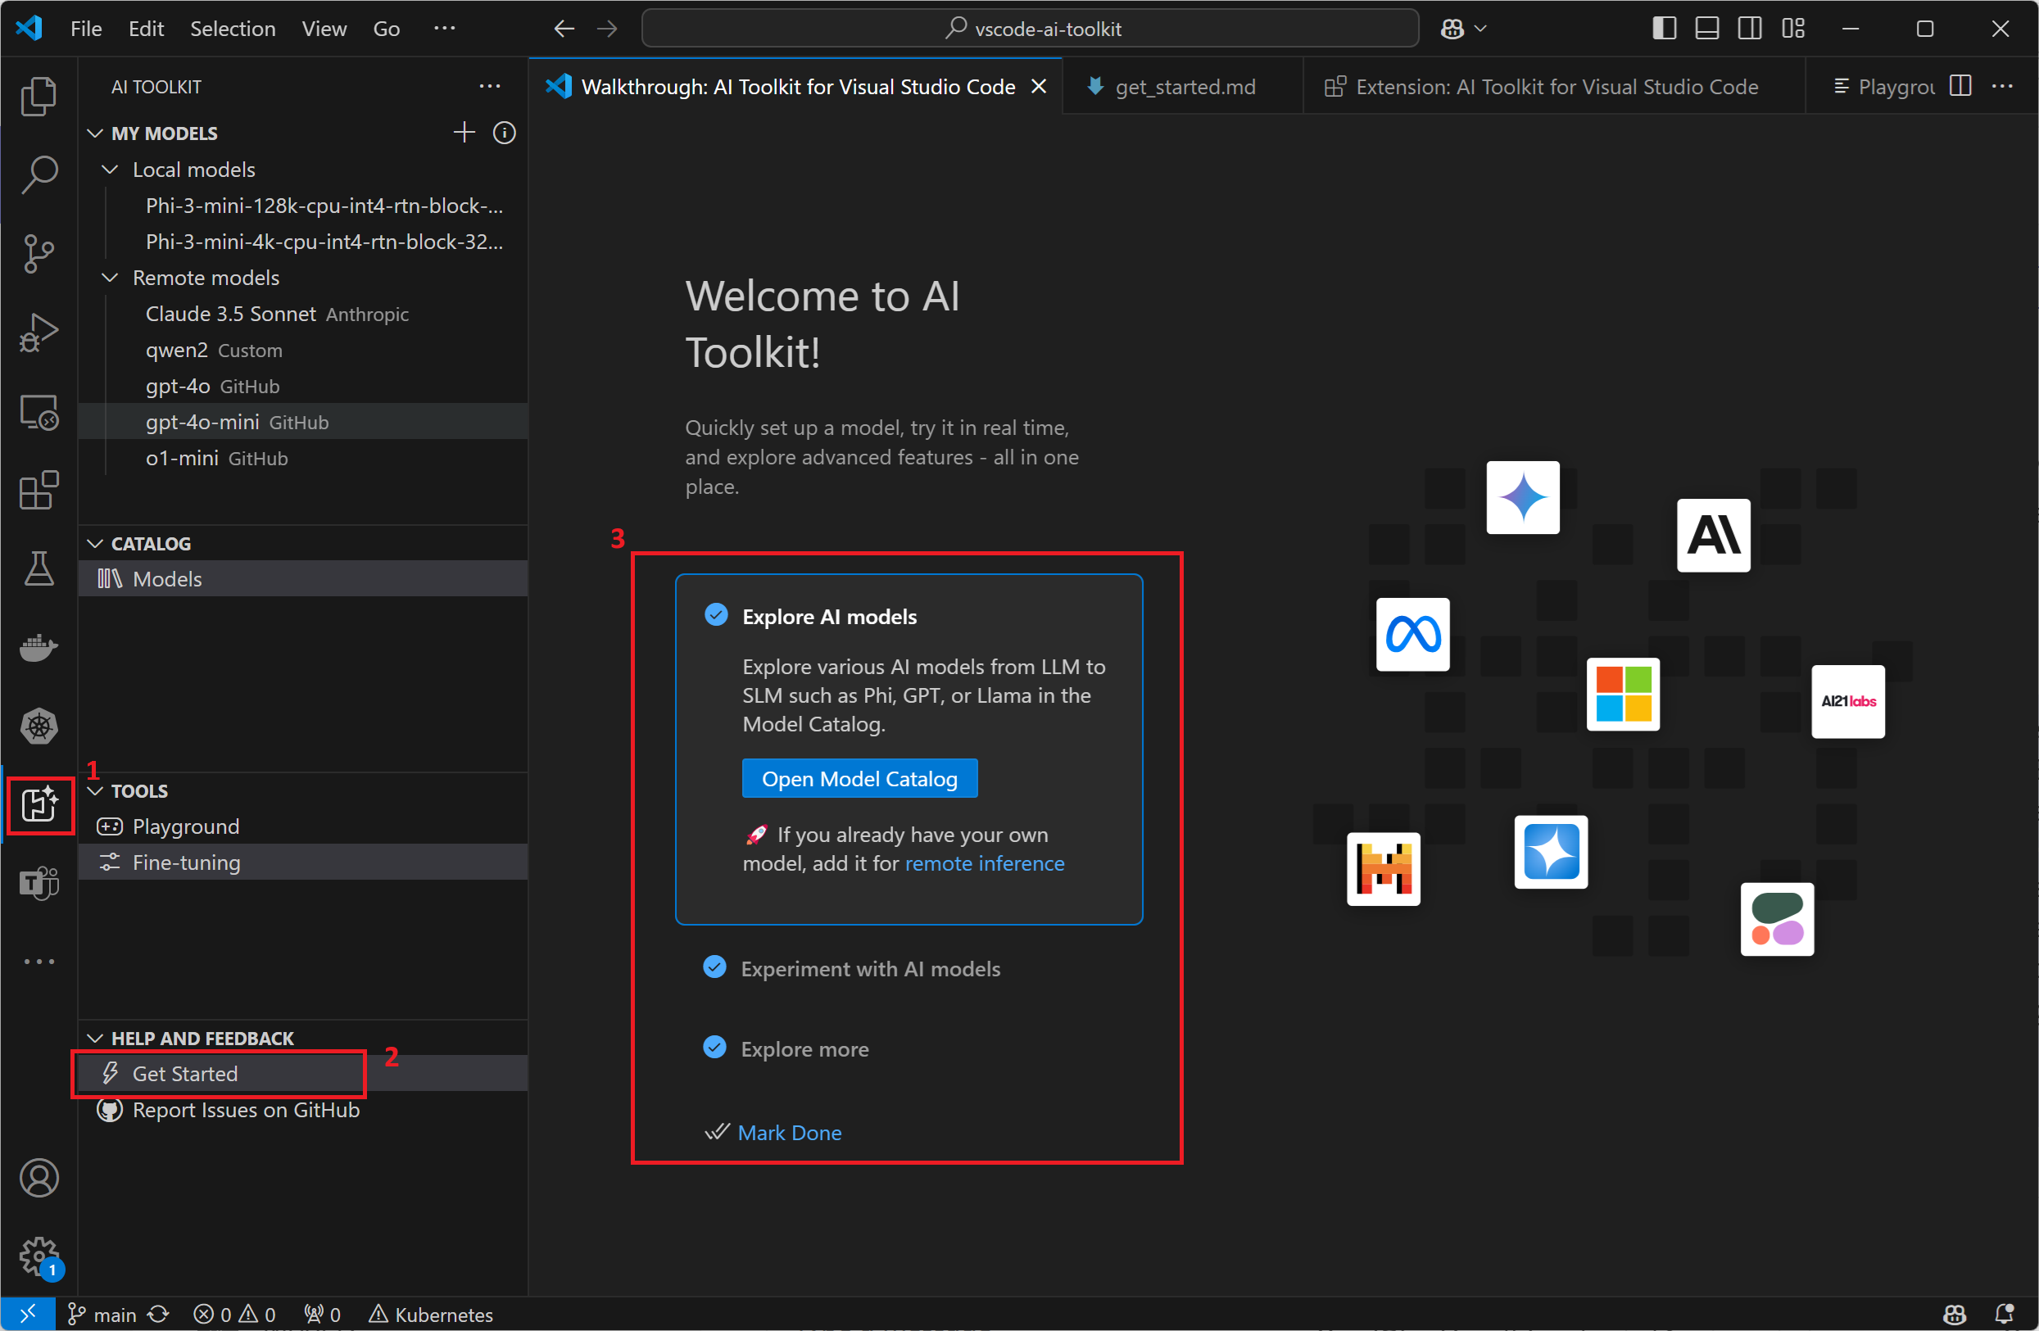The width and height of the screenshot is (2039, 1331).
Task: Open the Run and Debug icon
Action: [39, 332]
